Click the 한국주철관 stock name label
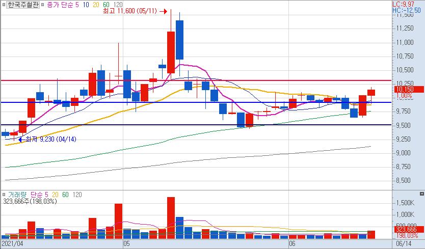425x249 pixels. [x=23, y=5]
